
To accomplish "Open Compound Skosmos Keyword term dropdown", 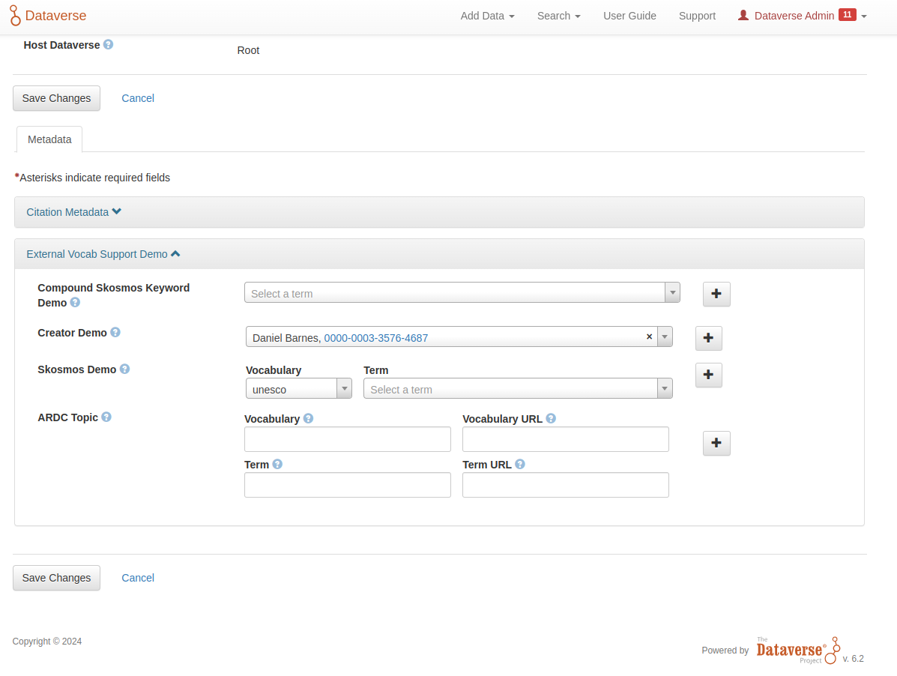I will pyautogui.click(x=462, y=293).
